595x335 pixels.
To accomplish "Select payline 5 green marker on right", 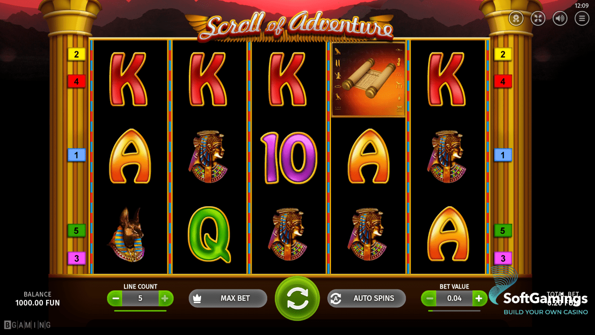I will (503, 231).
